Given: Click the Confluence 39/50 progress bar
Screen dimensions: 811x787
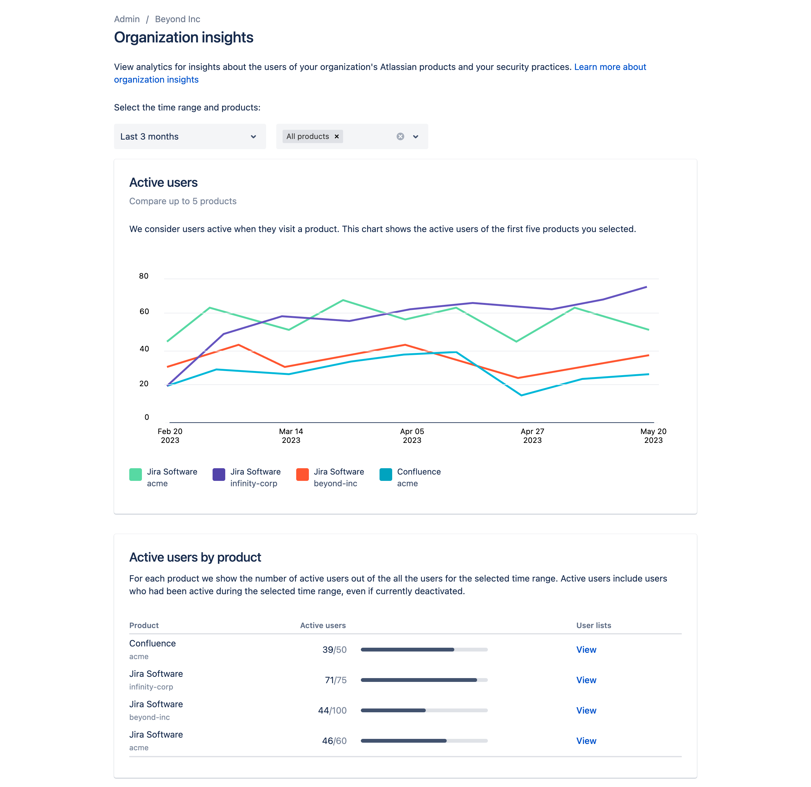Looking at the screenshot, I should point(424,650).
